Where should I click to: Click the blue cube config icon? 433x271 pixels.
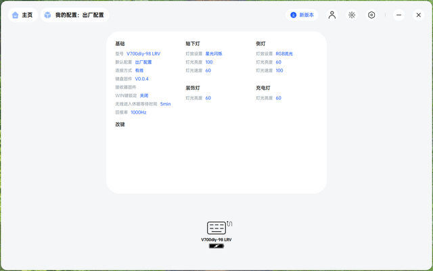[x=48, y=15]
